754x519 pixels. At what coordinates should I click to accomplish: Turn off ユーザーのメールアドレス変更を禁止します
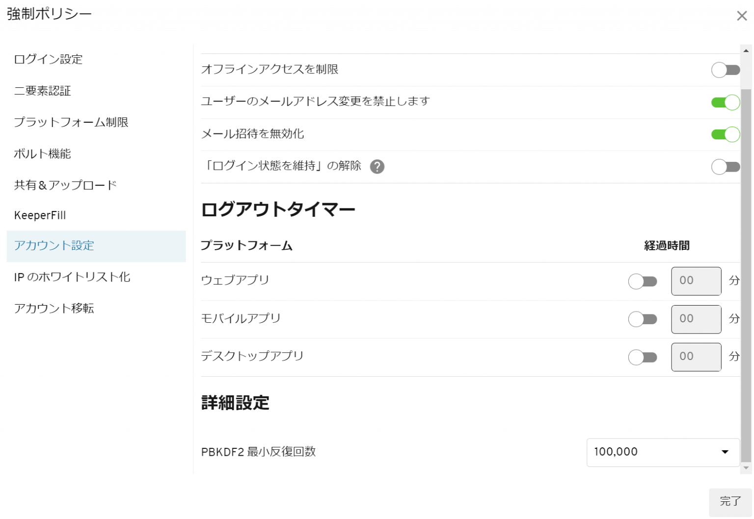[726, 102]
